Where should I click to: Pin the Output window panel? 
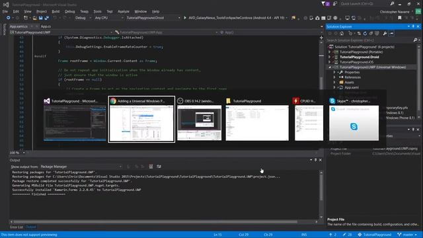(x=316, y=160)
